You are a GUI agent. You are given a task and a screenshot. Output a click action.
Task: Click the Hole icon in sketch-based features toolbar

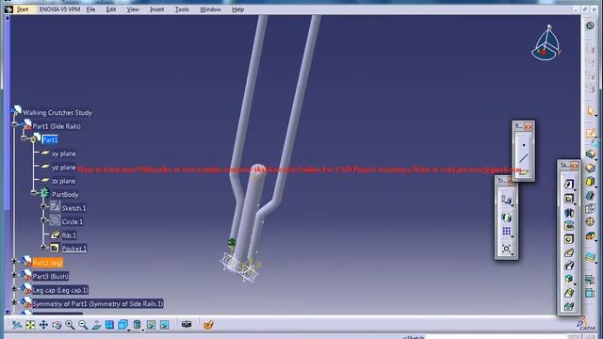(569, 239)
